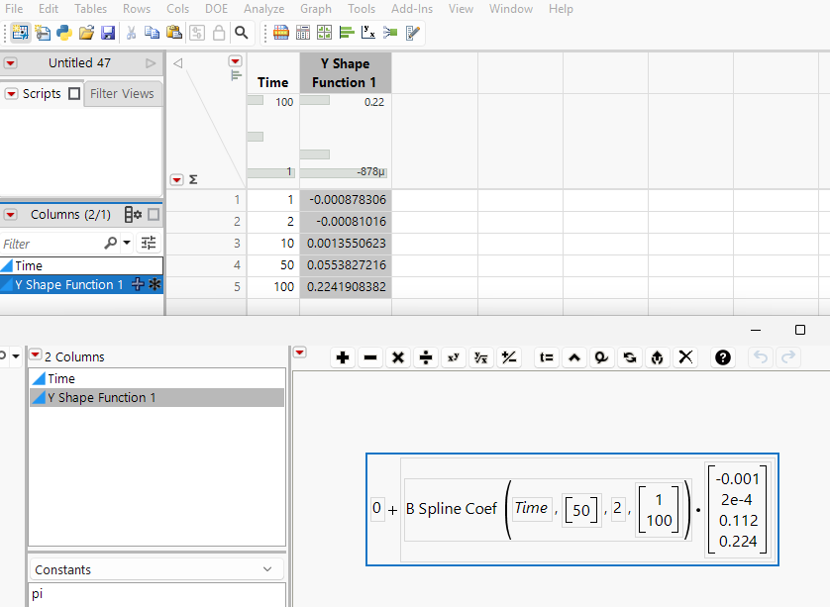
Task: Click the formula icon beside Y Shape Function 1
Action: click(x=139, y=285)
